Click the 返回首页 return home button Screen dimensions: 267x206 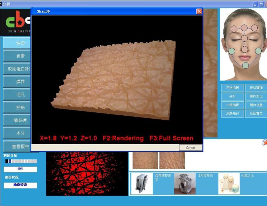[x=256, y=113]
